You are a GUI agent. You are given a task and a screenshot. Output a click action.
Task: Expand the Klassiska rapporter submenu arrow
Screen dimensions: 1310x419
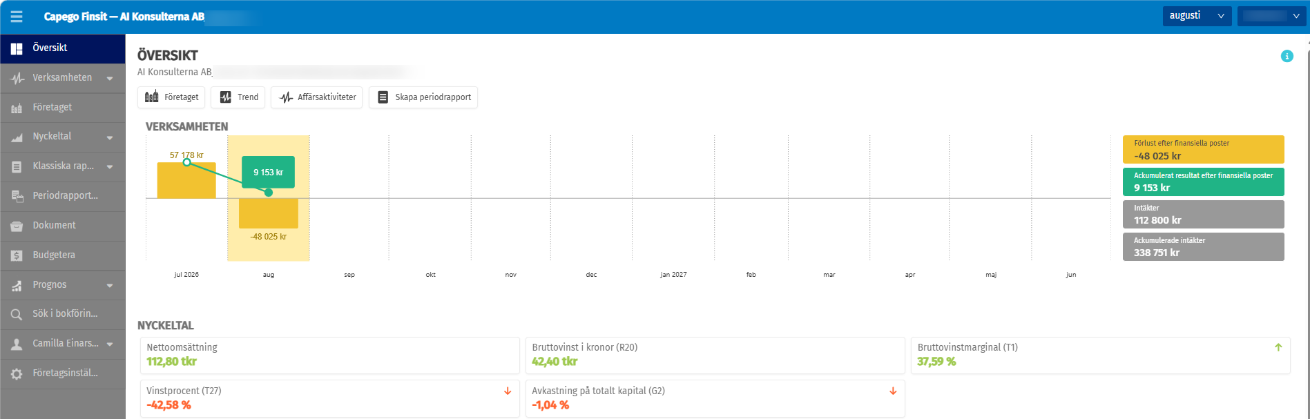pyautogui.click(x=110, y=167)
